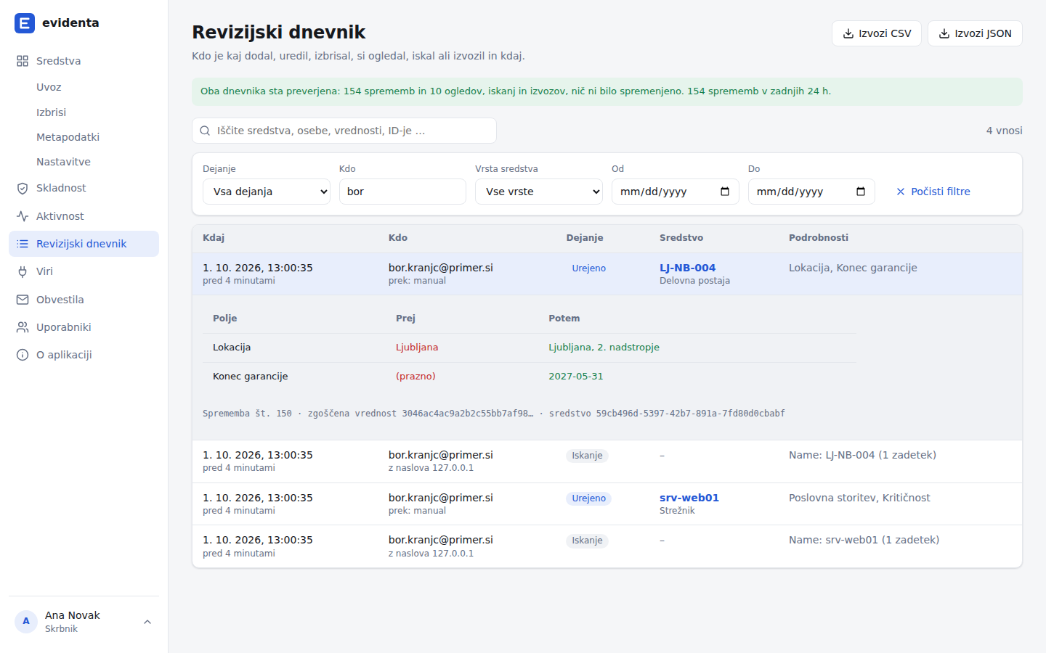
Task: Click the Aktivnost pulse icon
Action: pyautogui.click(x=23, y=216)
